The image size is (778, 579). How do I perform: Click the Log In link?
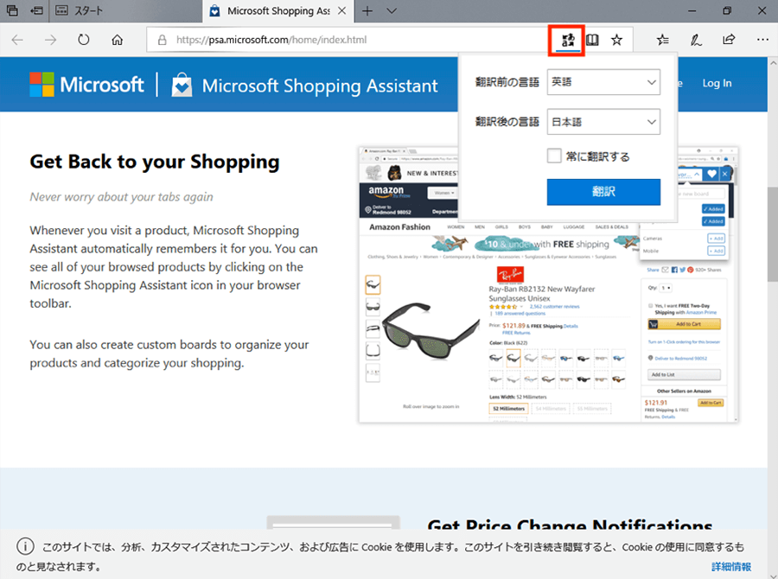pyautogui.click(x=717, y=83)
